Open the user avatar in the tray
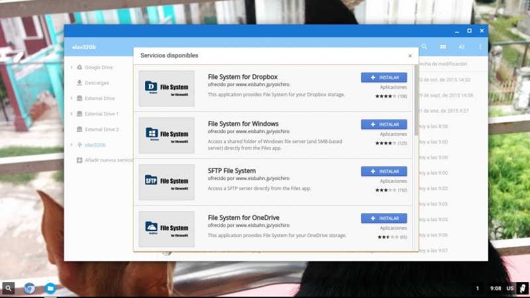This screenshot has height=298, width=530. click(523, 288)
